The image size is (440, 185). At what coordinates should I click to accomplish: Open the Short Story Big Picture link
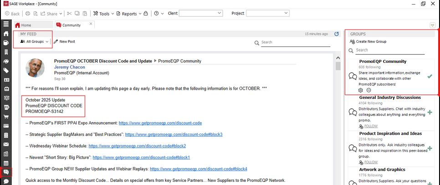tap(141, 158)
